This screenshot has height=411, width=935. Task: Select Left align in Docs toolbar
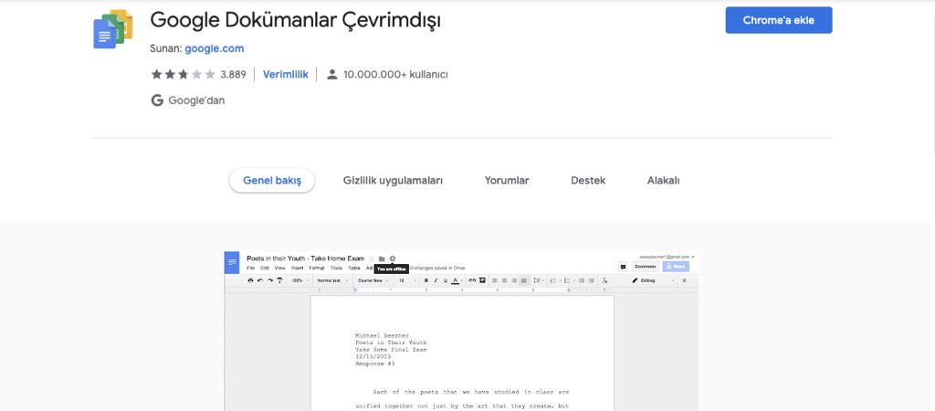pyautogui.click(x=495, y=280)
